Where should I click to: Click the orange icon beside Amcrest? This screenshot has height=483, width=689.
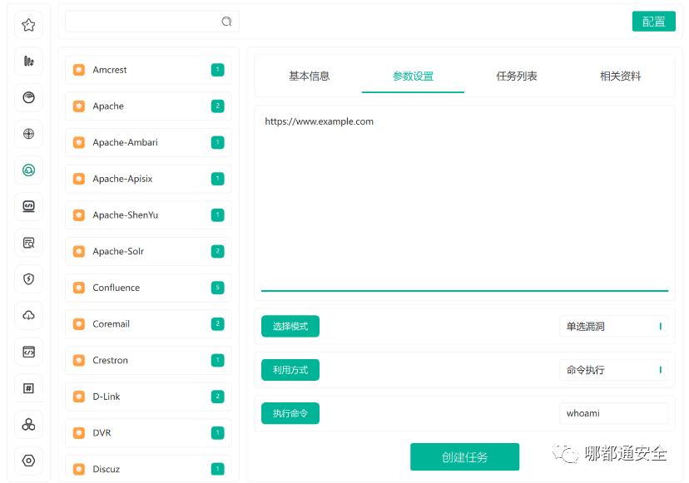pyautogui.click(x=79, y=70)
